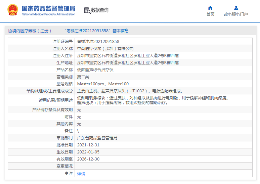Screen dimensions: 260x184
Task: Click the 结构及组成/主要组成成分 label
Action: 50,91
